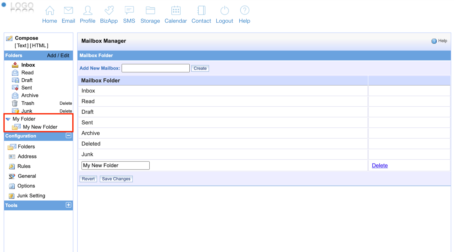Click the SMS chat bubble icon
The height and width of the screenshot is (252, 454).
(129, 11)
